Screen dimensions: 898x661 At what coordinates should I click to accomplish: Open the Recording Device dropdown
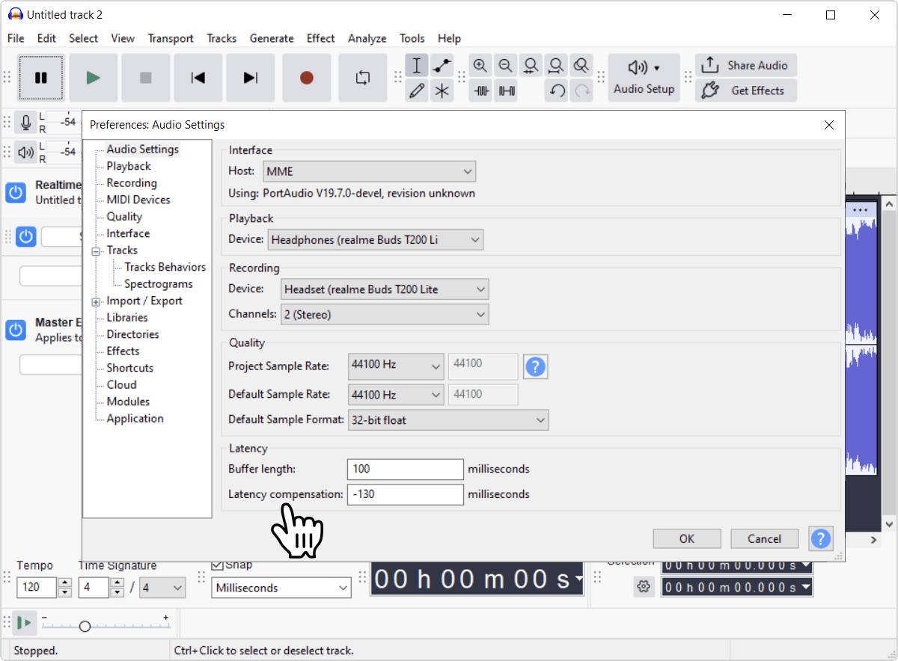pyautogui.click(x=385, y=289)
